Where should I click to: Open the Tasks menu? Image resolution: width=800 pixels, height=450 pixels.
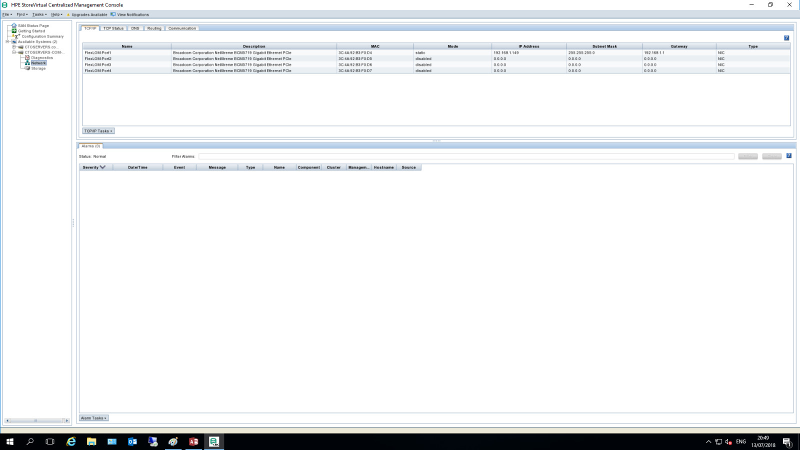(39, 14)
